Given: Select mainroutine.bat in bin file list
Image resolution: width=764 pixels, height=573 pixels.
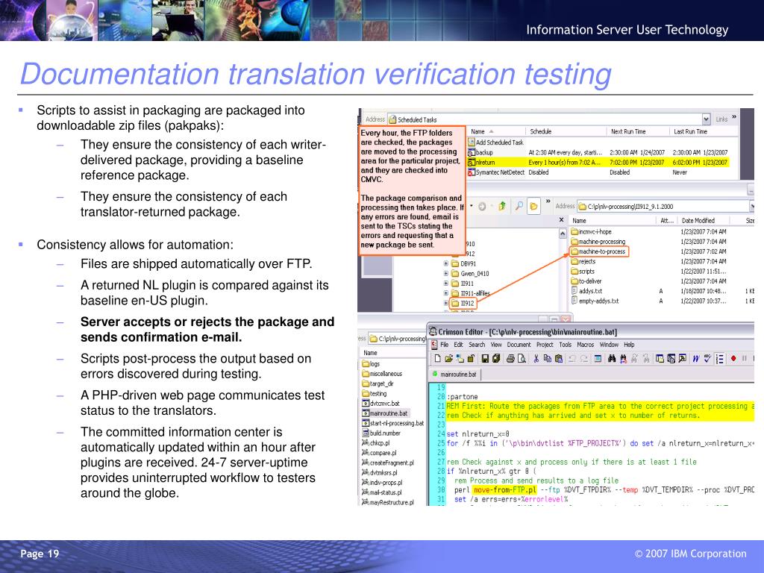Looking at the screenshot, I should pyautogui.click(x=385, y=413).
